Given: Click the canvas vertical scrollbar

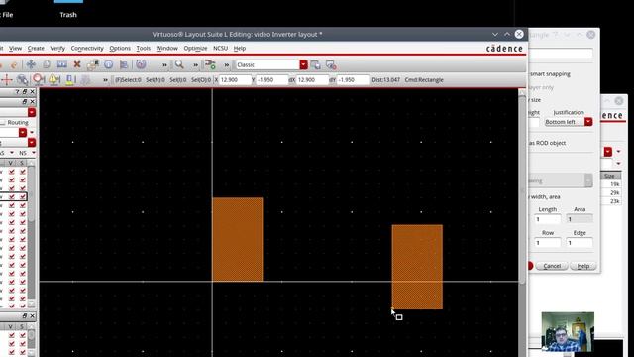Looking at the screenshot, I should [x=522, y=222].
